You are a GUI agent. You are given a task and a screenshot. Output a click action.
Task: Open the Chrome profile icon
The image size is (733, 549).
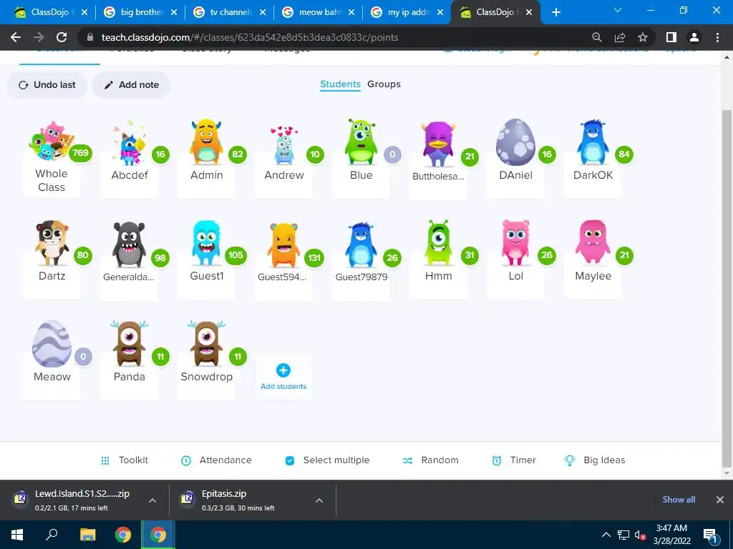pyautogui.click(x=694, y=37)
